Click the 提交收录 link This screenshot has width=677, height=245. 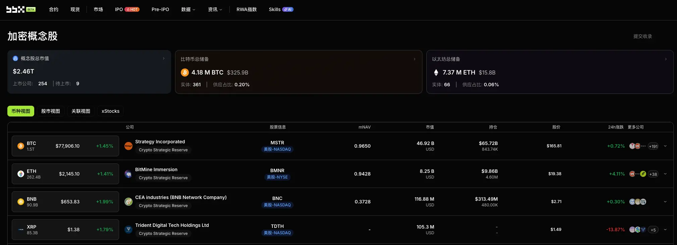[643, 36]
